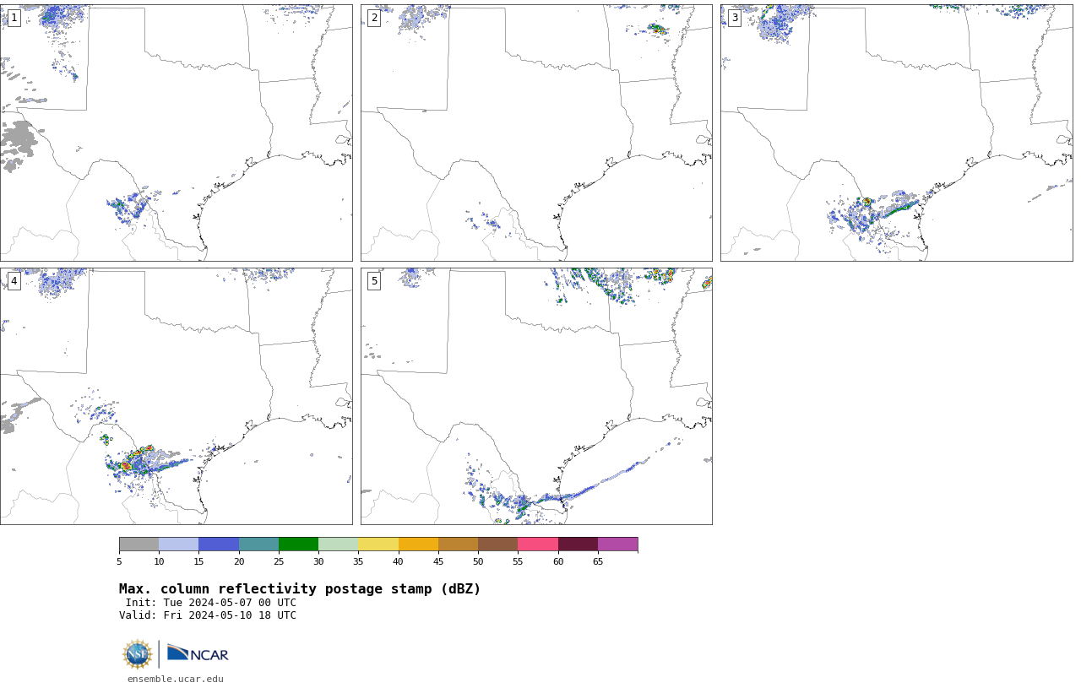Open ensemble member 5 reflectivity map

(536, 396)
